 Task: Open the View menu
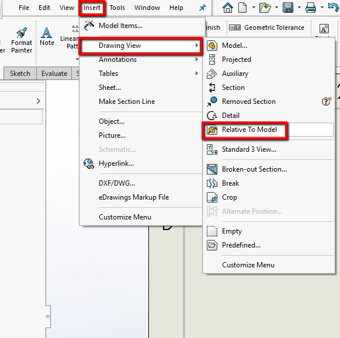tap(67, 8)
